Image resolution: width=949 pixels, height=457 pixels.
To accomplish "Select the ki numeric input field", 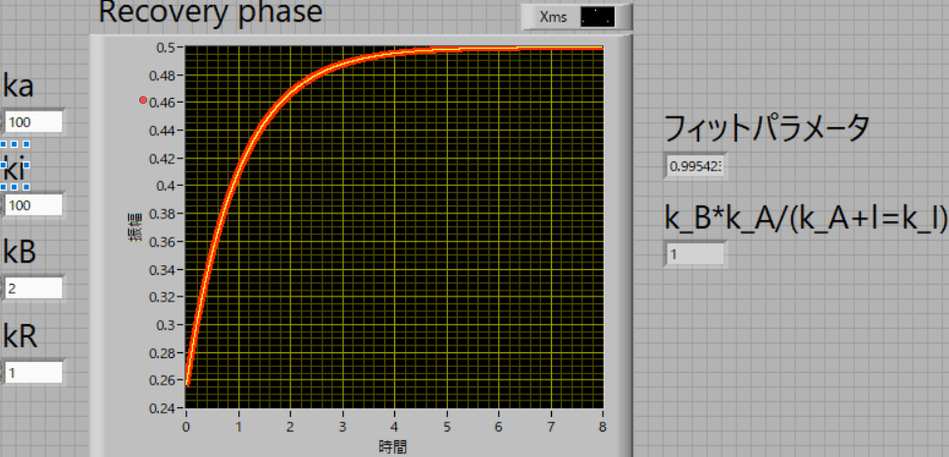I will coord(33,206).
